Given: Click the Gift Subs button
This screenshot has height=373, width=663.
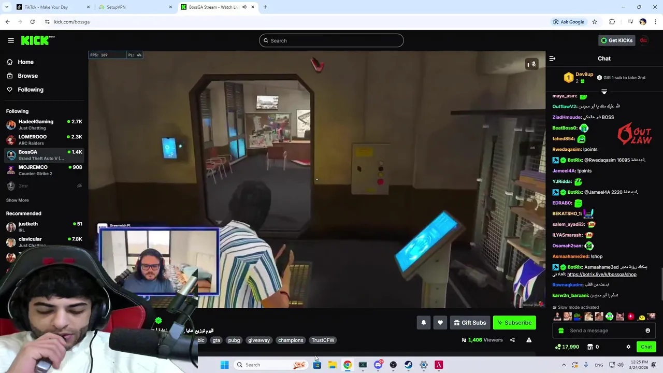Looking at the screenshot, I should pyautogui.click(x=470, y=323).
